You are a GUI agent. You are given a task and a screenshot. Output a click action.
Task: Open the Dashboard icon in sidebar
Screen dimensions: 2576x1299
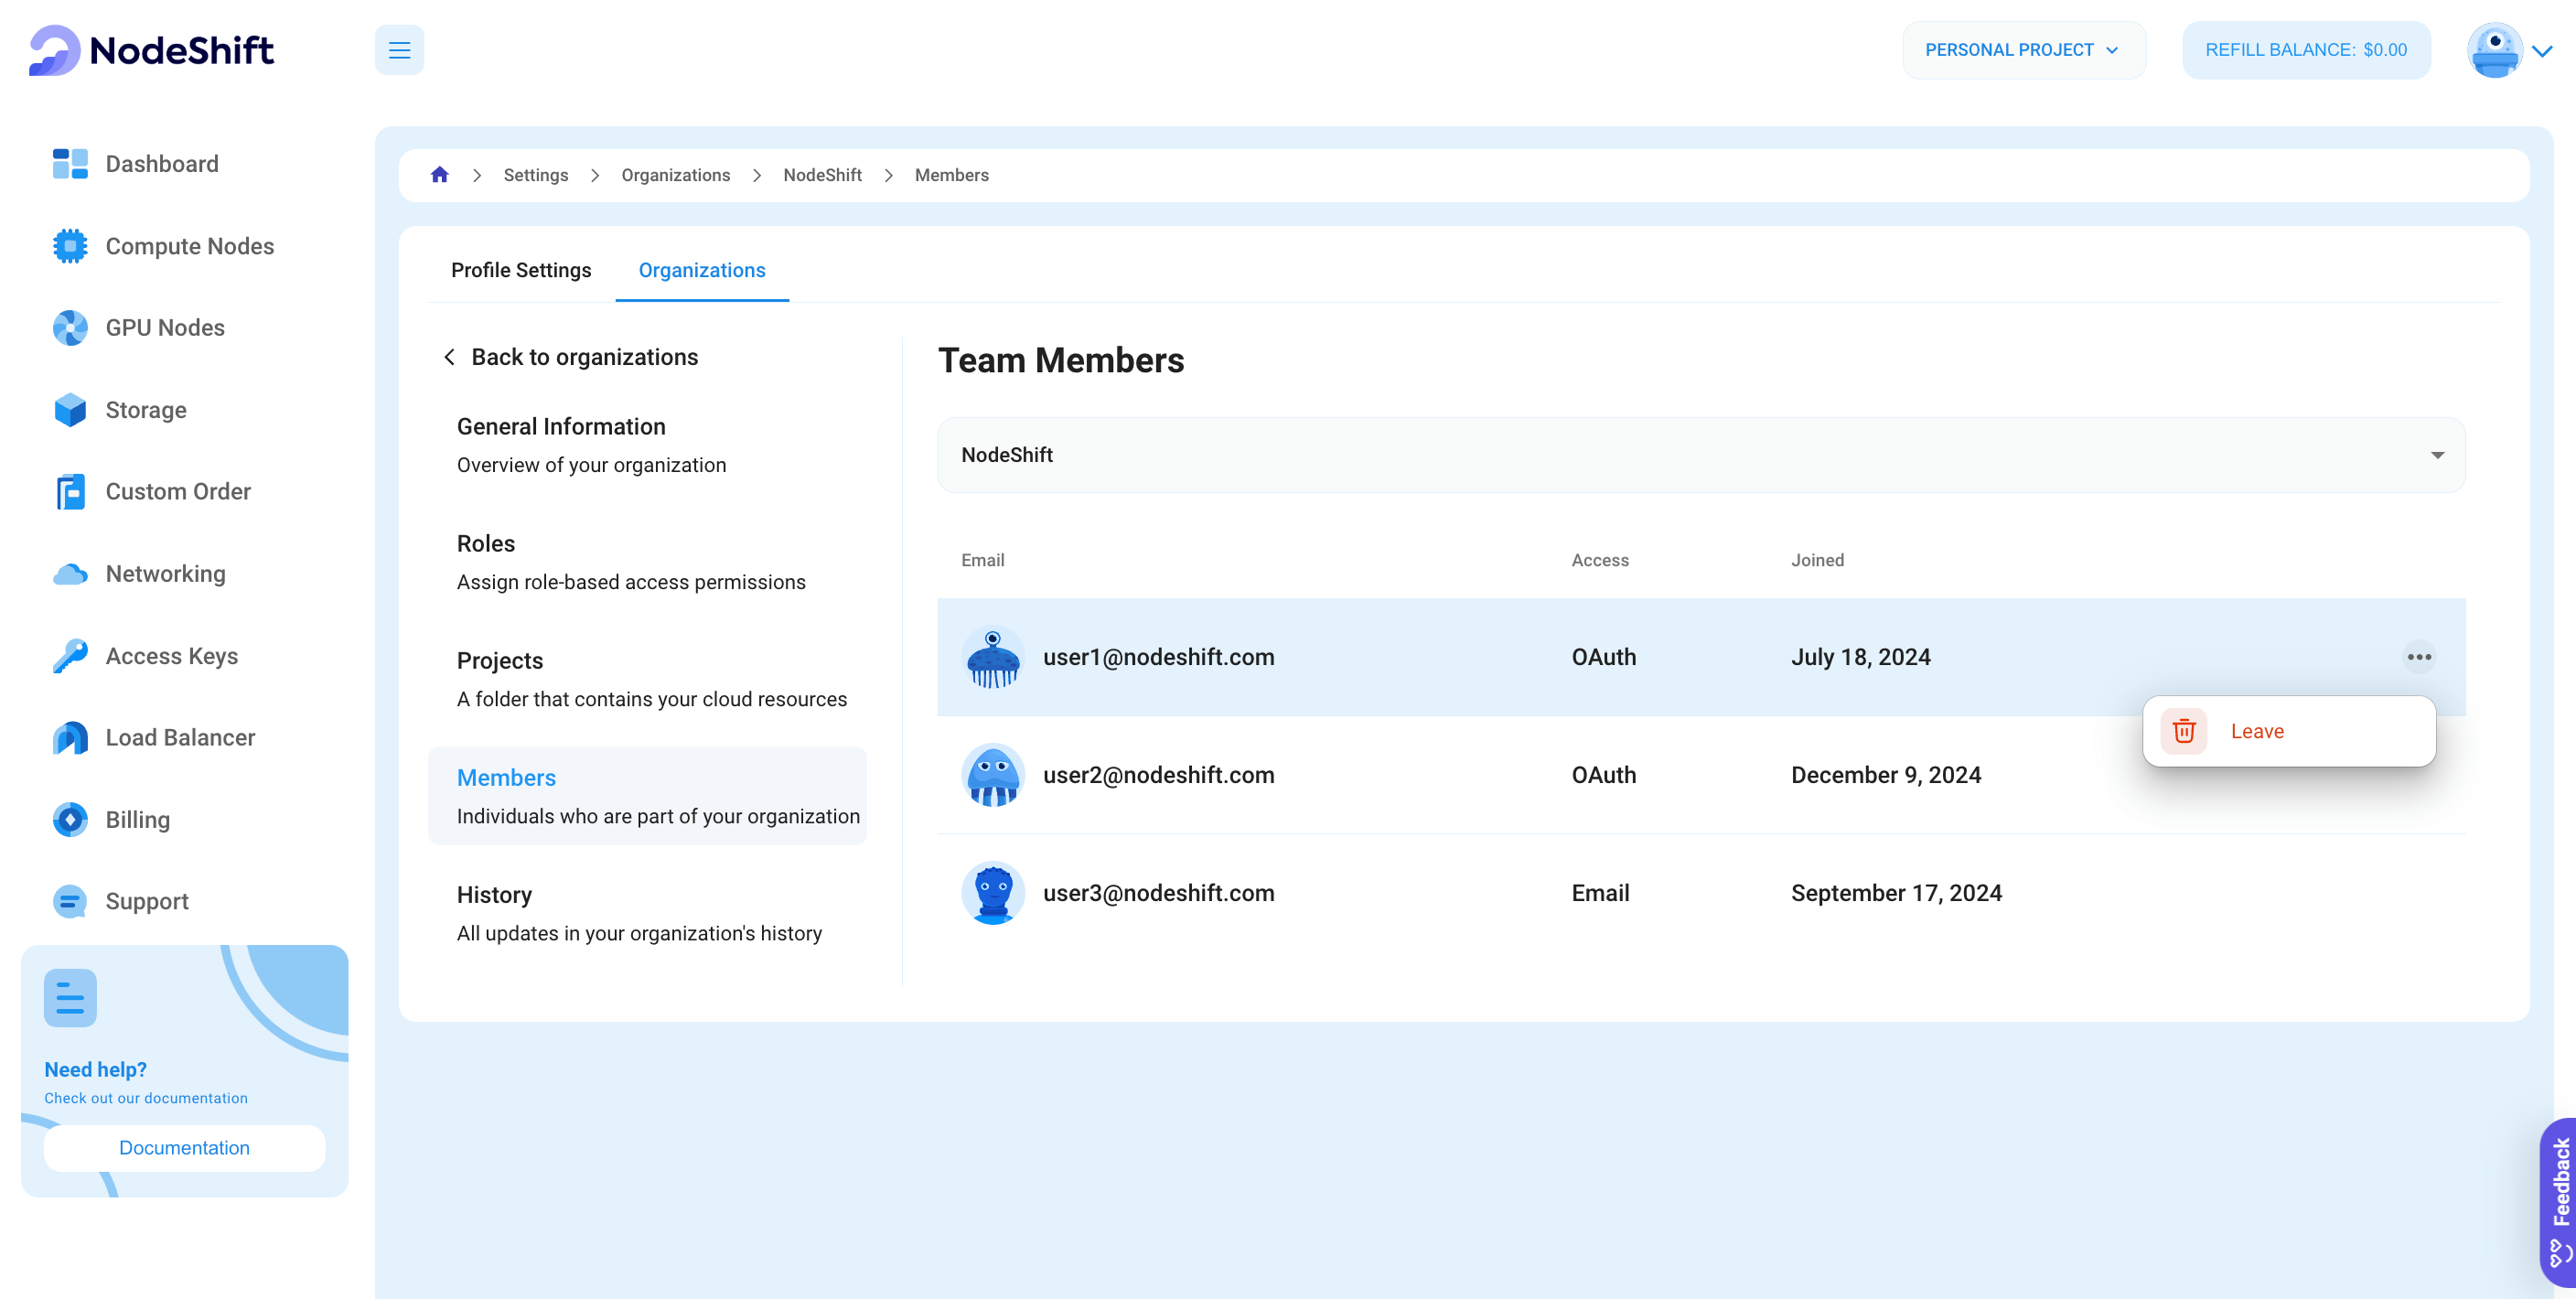[x=70, y=163]
